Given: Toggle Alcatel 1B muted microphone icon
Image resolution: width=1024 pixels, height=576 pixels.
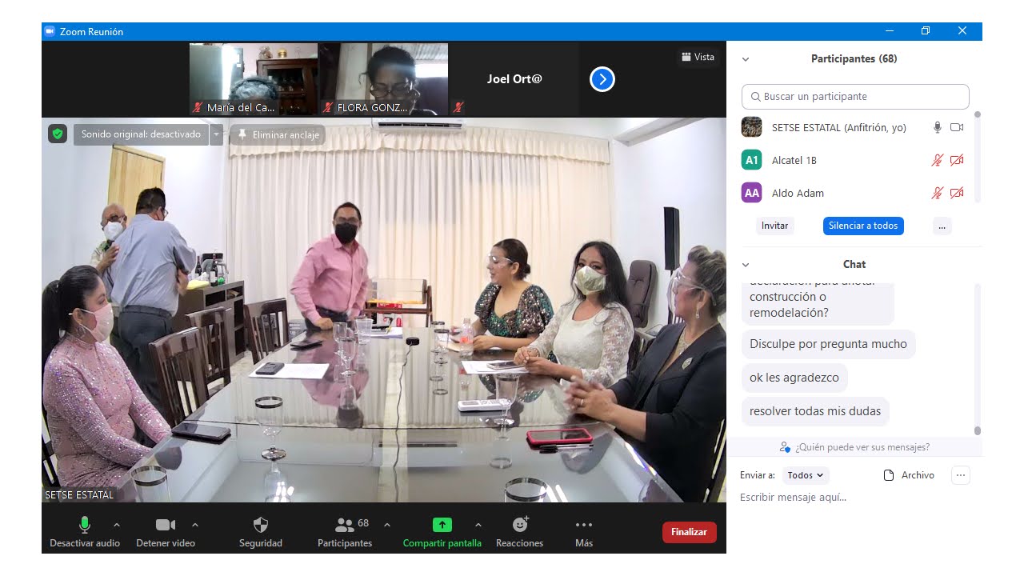Looking at the screenshot, I should 937,160.
